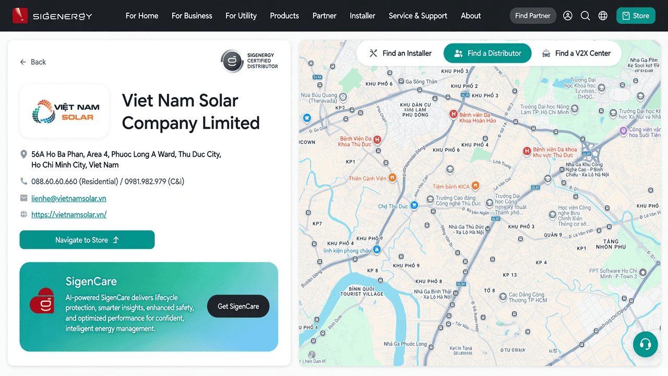Open the Store button
The image size is (668, 376).
tap(636, 16)
